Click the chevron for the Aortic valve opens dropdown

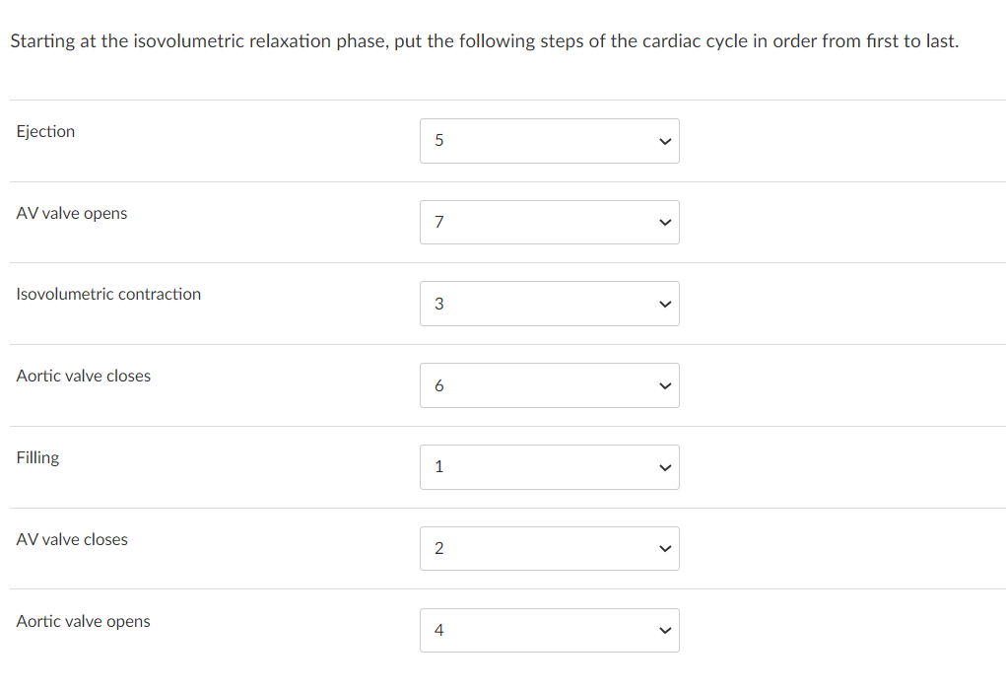coord(665,630)
